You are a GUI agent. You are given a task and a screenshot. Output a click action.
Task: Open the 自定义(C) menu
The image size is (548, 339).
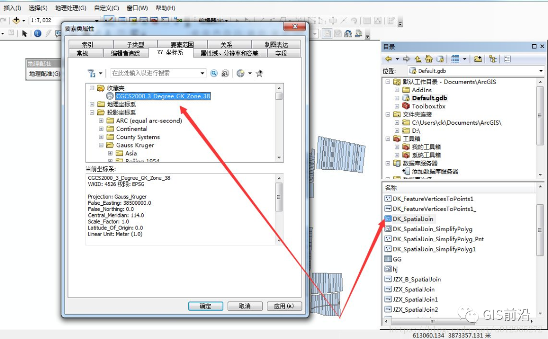coord(107,8)
